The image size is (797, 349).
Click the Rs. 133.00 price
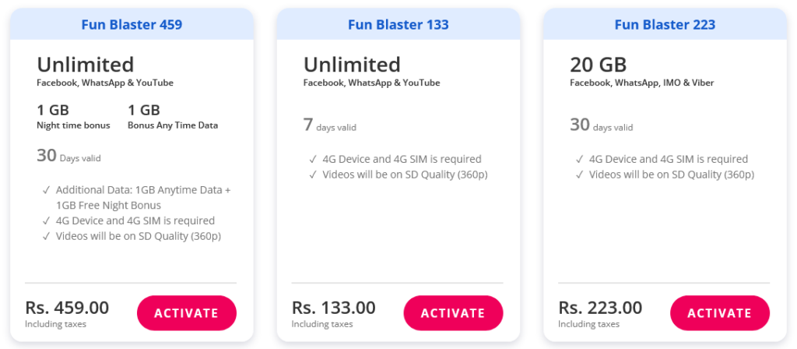click(x=333, y=308)
